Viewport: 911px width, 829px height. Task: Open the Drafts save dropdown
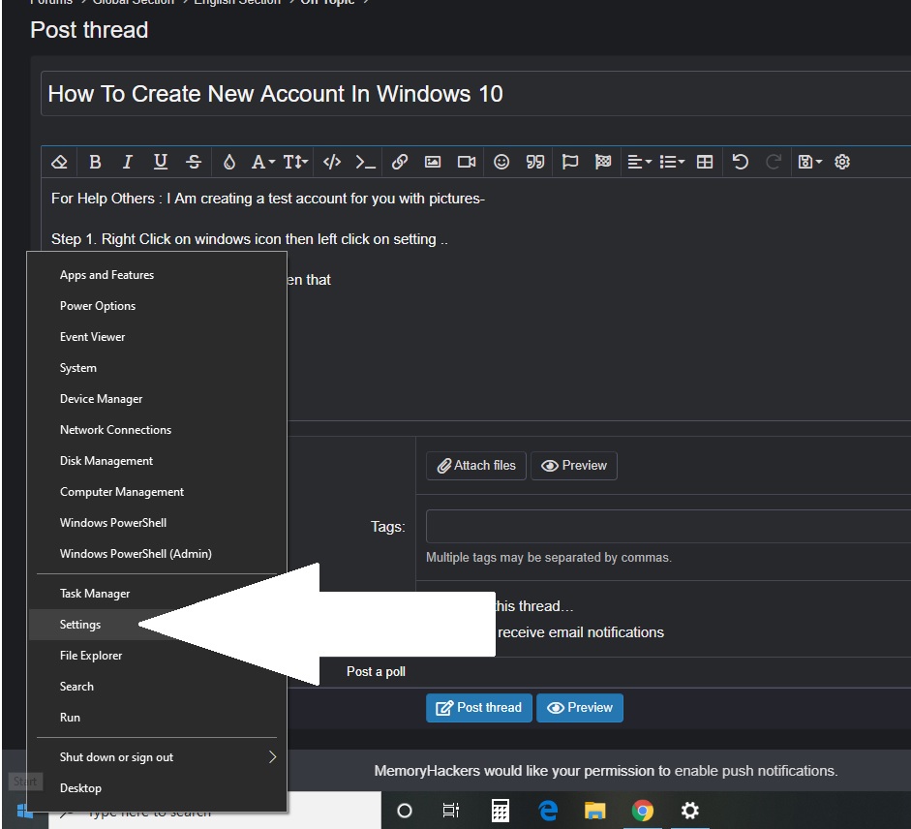click(810, 162)
